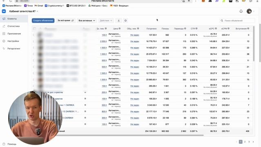Open the 1923 Входящие bookmark
261x147 pixels.
tap(119, 6)
